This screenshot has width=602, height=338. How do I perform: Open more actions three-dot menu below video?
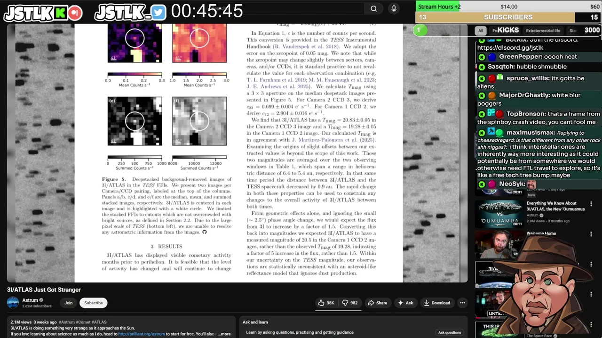[x=462, y=303]
